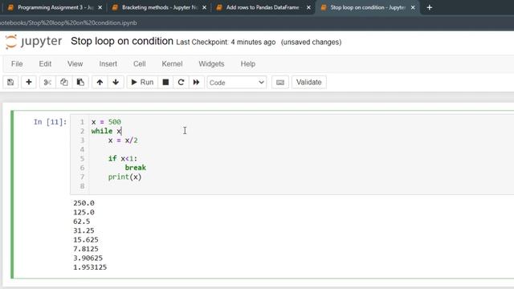Click code line x = x/2
514x289 pixels.
[123, 140]
